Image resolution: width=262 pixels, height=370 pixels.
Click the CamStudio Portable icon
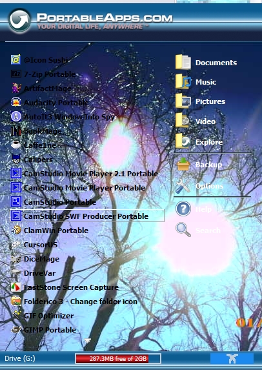(15, 201)
